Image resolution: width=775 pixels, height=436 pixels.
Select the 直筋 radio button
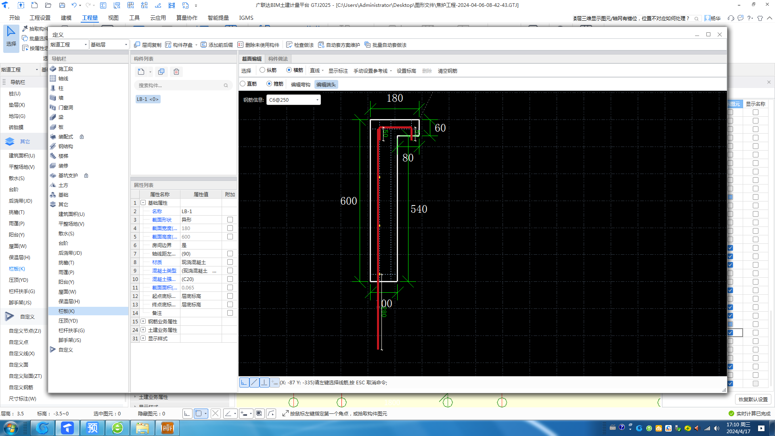tap(243, 84)
